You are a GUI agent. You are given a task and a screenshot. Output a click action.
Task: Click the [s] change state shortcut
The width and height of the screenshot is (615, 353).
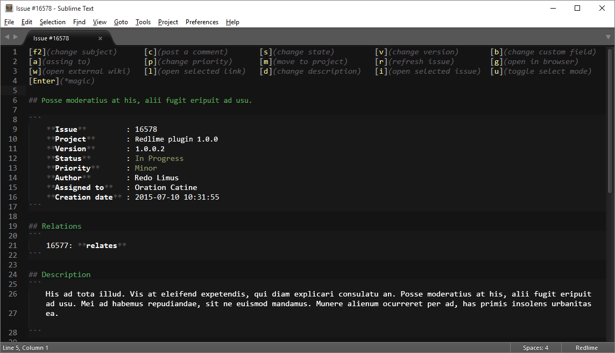point(297,52)
